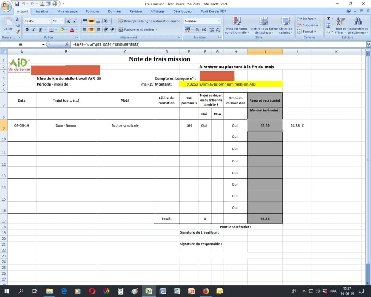Click Fusionner et centrer button

pos(138,30)
